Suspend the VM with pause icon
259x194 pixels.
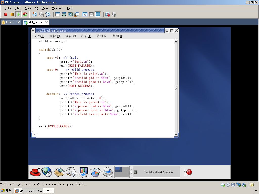pos(12,14)
